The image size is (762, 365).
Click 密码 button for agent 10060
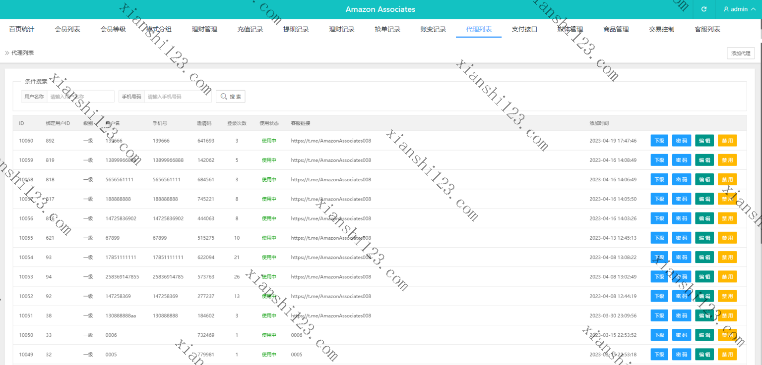(x=682, y=141)
